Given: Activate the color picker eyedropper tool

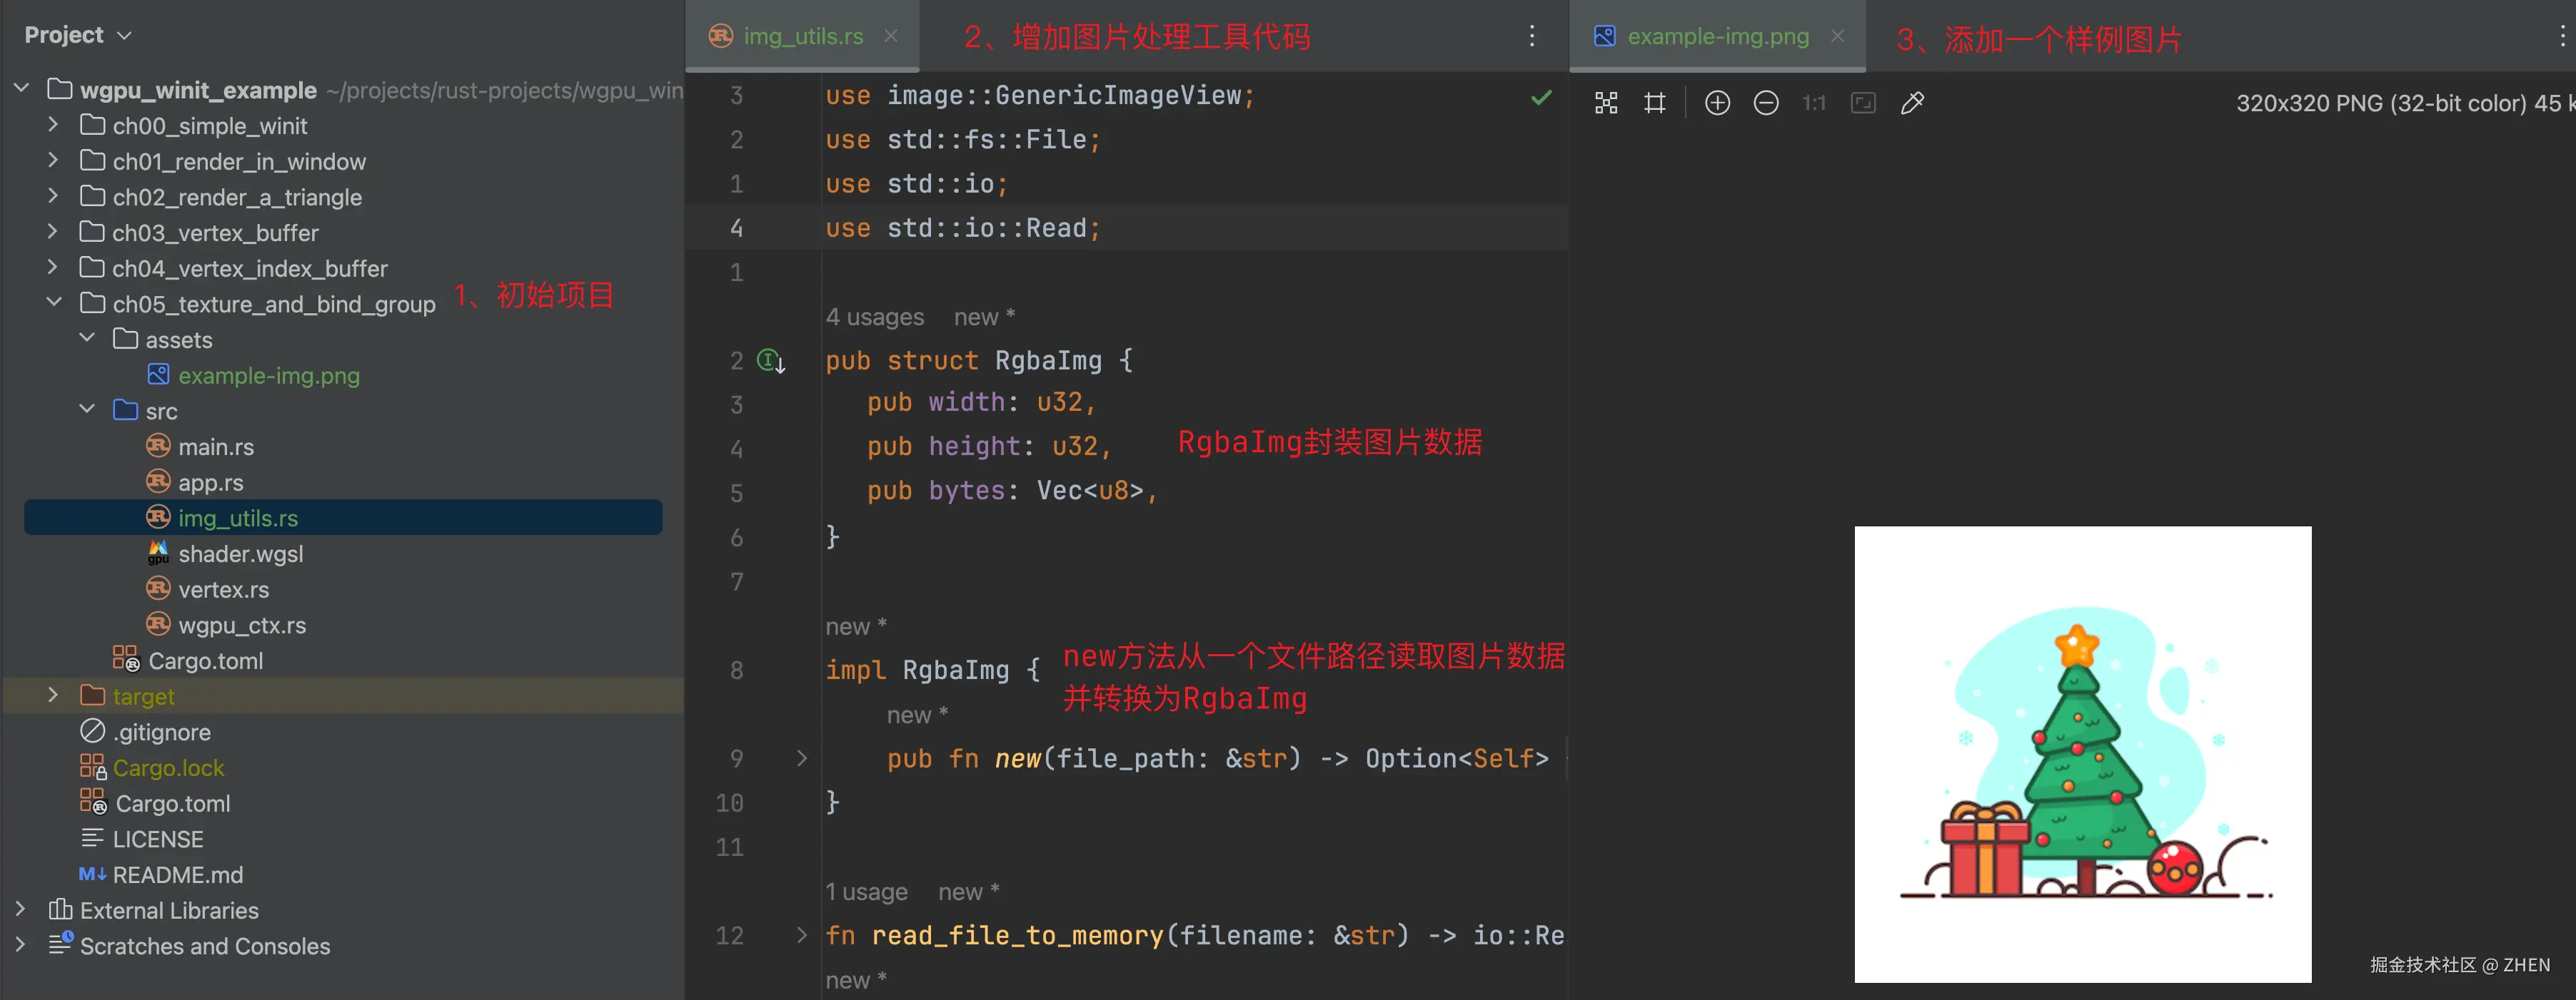Looking at the screenshot, I should [1912, 103].
